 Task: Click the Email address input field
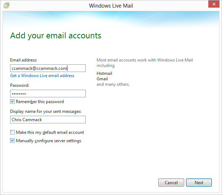click(48, 68)
